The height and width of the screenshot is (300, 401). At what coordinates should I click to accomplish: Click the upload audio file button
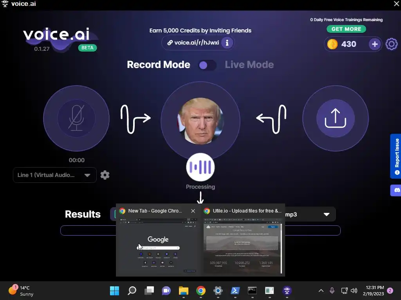point(335,118)
